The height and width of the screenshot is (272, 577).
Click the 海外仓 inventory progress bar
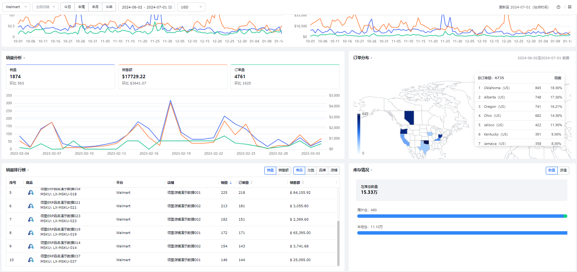pos(462,216)
